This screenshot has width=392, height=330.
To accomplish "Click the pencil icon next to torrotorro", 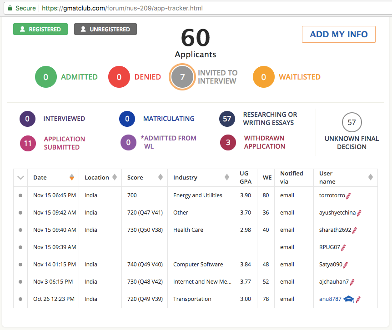I will pos(349,196).
